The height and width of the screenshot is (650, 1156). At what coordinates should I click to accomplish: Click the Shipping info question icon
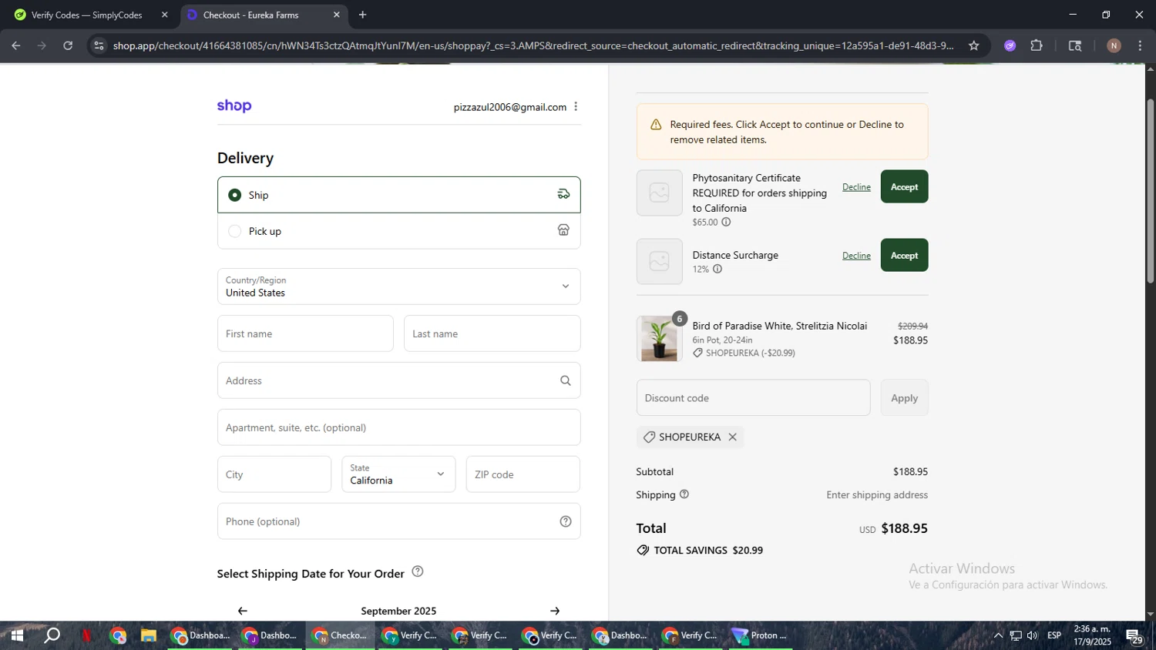coord(684,494)
